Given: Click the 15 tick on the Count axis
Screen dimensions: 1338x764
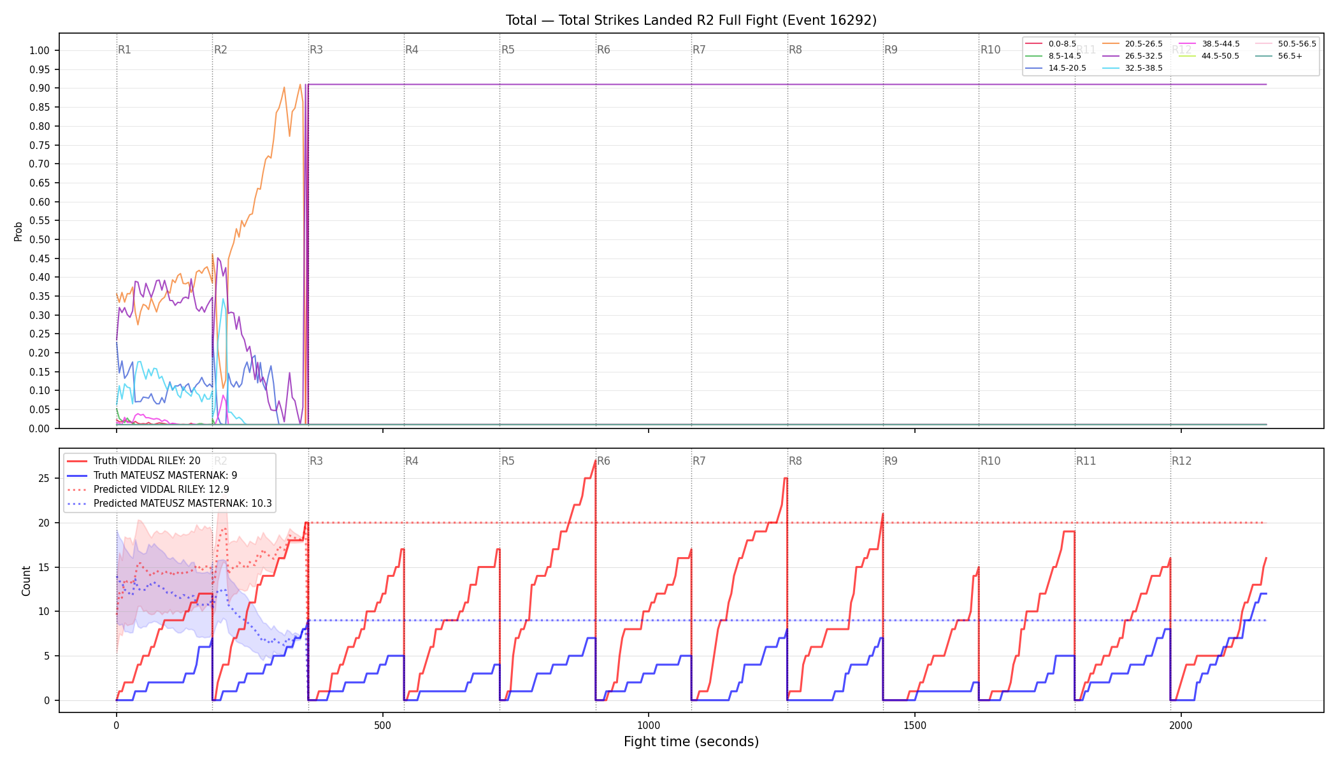Looking at the screenshot, I should pos(45,567).
